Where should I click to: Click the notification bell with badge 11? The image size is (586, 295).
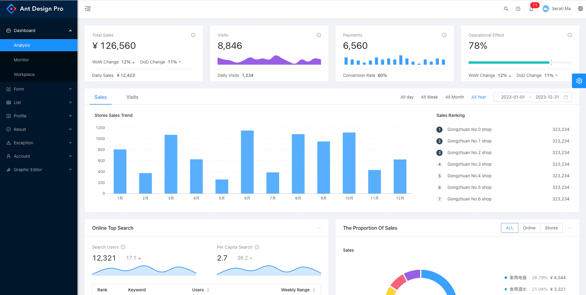(531, 9)
